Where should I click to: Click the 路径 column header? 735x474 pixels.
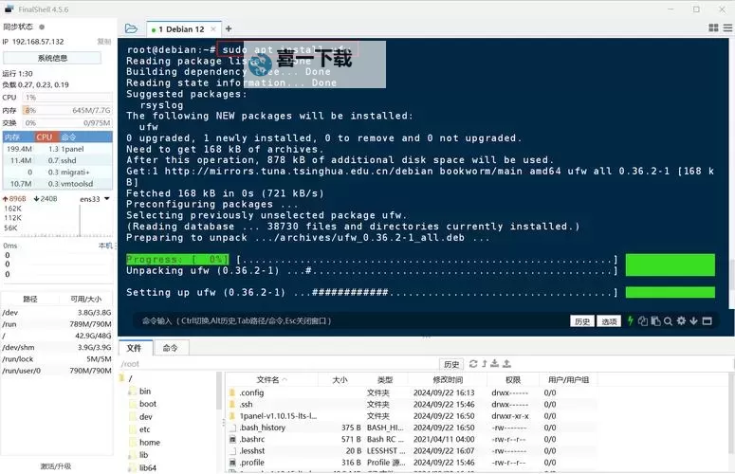30,299
